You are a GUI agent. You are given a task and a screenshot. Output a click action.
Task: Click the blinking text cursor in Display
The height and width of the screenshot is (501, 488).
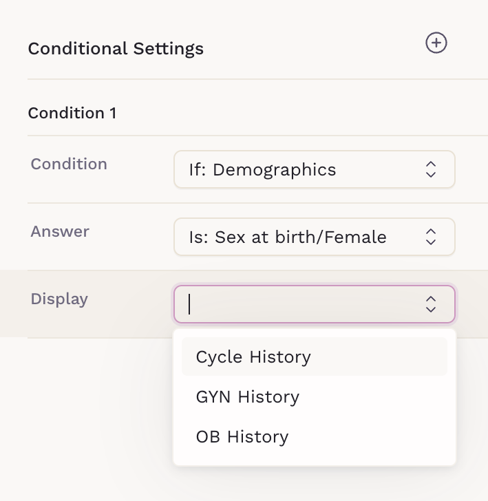point(189,304)
